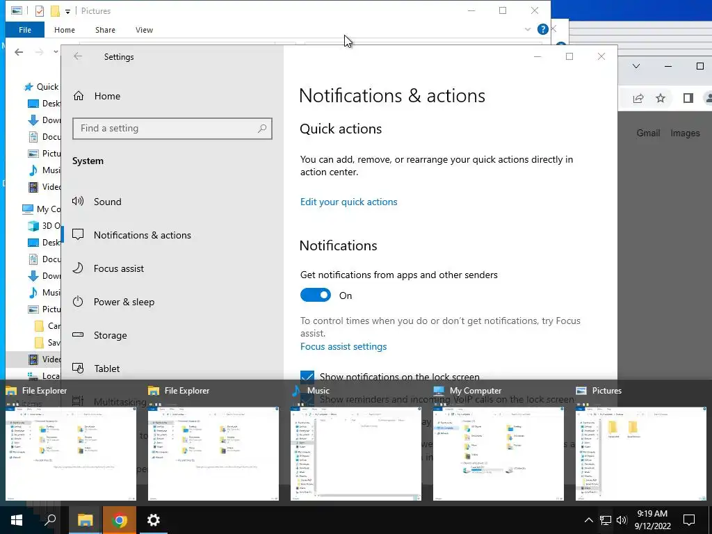Screen dimensions: 712x534
Task: Switch to Home ribbon tab in Explorer
Action: tap(65, 30)
